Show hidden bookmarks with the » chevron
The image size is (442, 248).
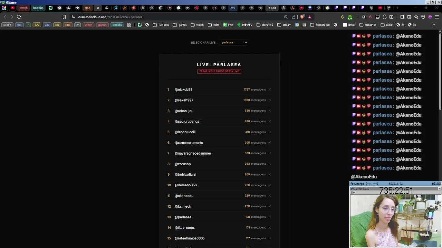coord(434,25)
